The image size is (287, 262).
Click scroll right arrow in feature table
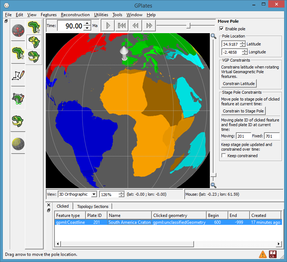point(279,244)
